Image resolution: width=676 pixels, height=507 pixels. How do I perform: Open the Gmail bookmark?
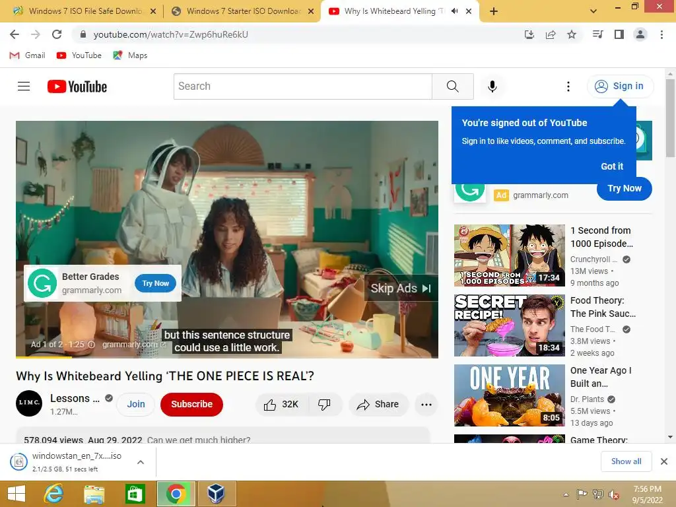point(27,55)
